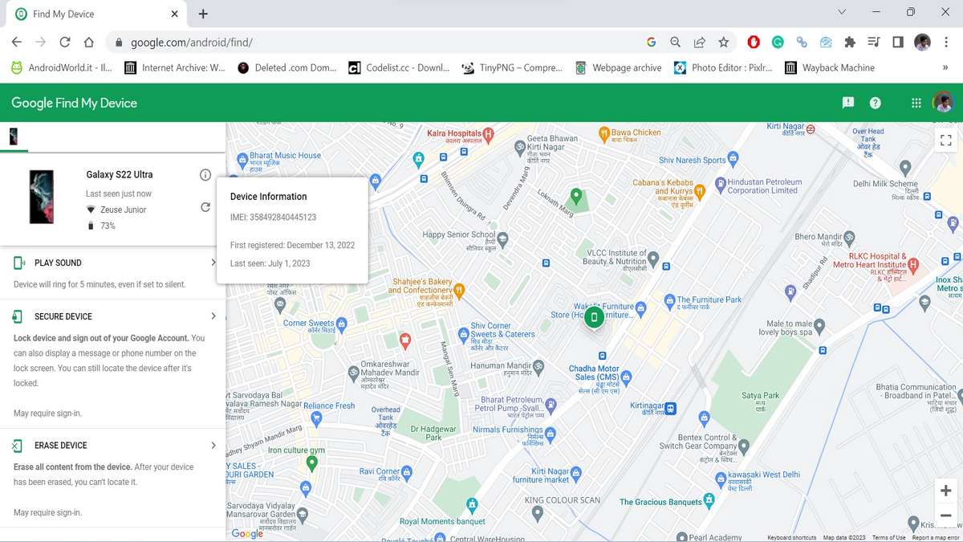Expand the Secure Device option chevron
Screen dimensions: 963x542
[x=213, y=316]
